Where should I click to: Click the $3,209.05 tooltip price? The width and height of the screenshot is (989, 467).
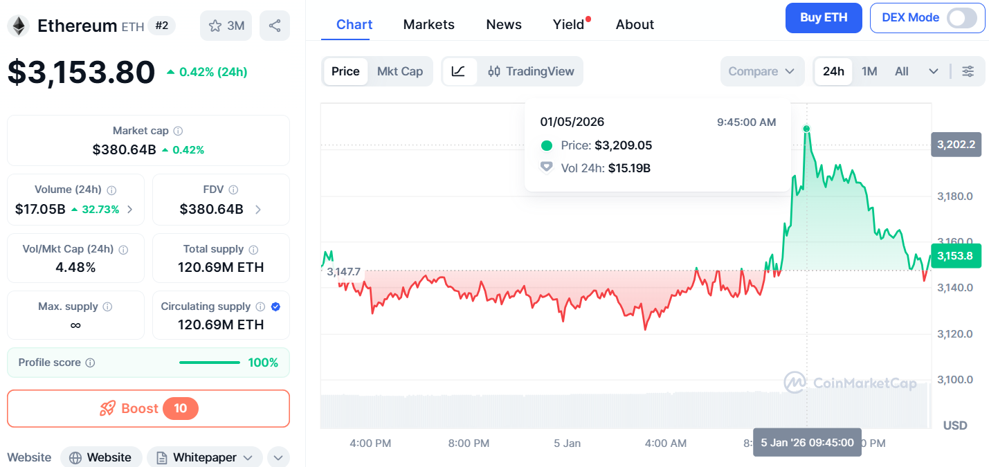click(x=623, y=145)
